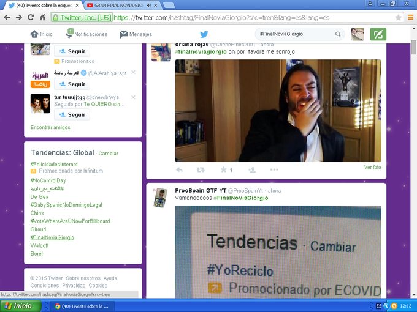Image resolution: width=417 pixels, height=312 pixels.
Task: Open ProoSpain GTF YT profile avatar
Action: (161, 198)
